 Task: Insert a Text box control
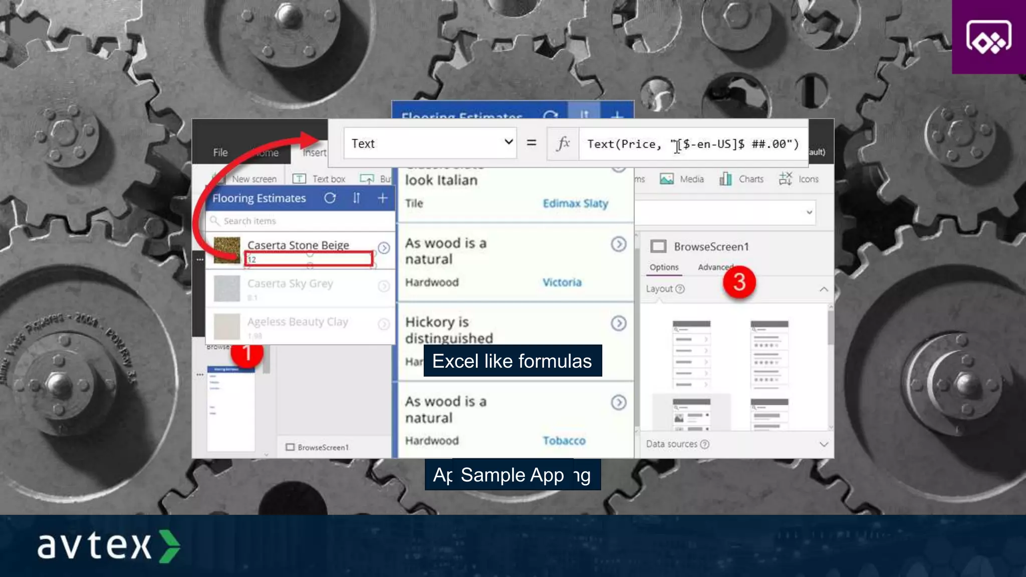point(319,179)
